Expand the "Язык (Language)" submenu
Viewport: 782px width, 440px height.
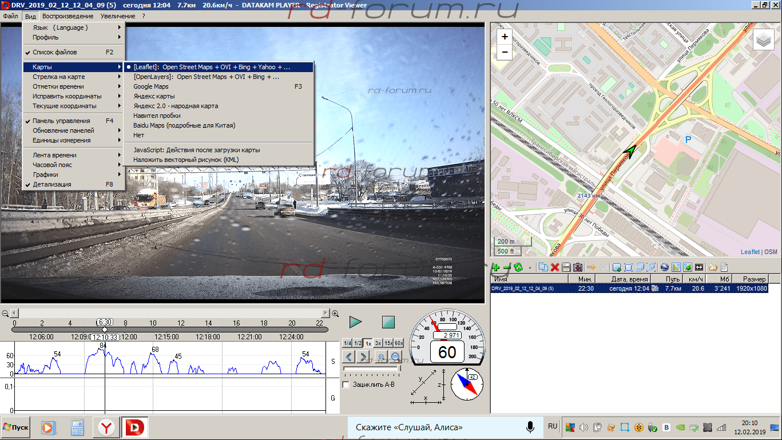tap(60, 27)
